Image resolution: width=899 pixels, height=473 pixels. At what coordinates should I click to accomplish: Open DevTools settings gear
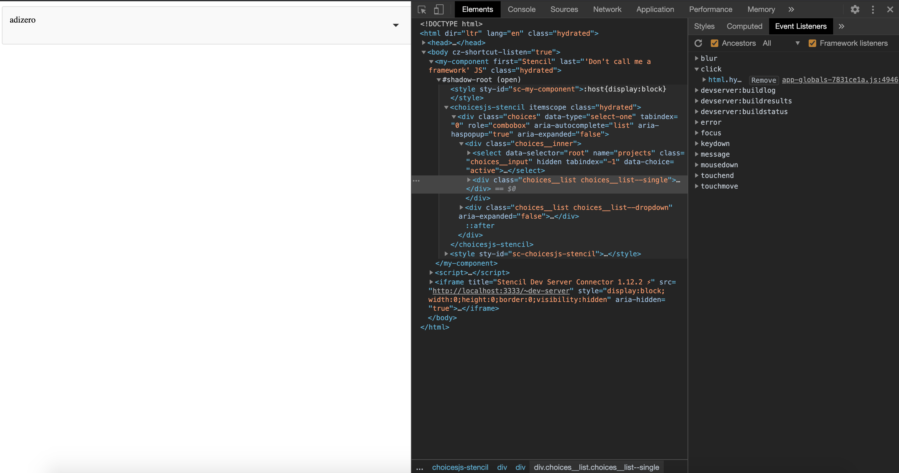click(x=855, y=9)
